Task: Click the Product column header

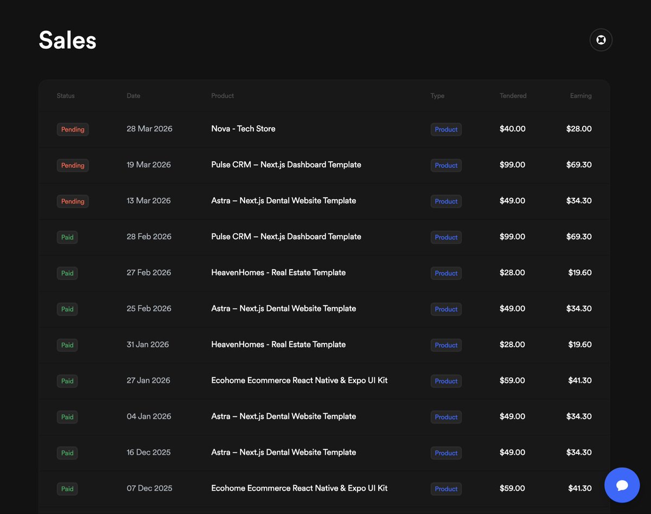Action: point(222,96)
